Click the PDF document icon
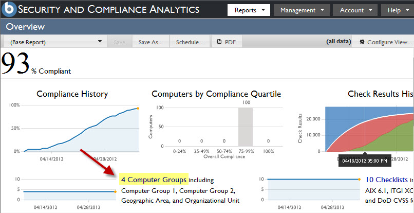 point(219,42)
